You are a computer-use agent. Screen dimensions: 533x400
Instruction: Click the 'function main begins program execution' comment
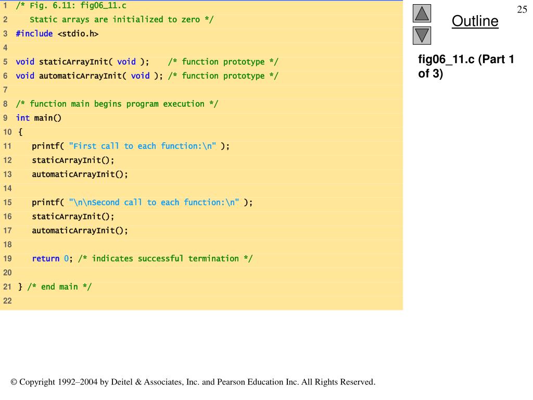(x=117, y=104)
